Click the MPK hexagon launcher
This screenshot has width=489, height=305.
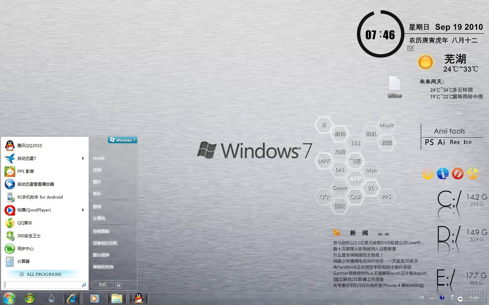pos(324,161)
